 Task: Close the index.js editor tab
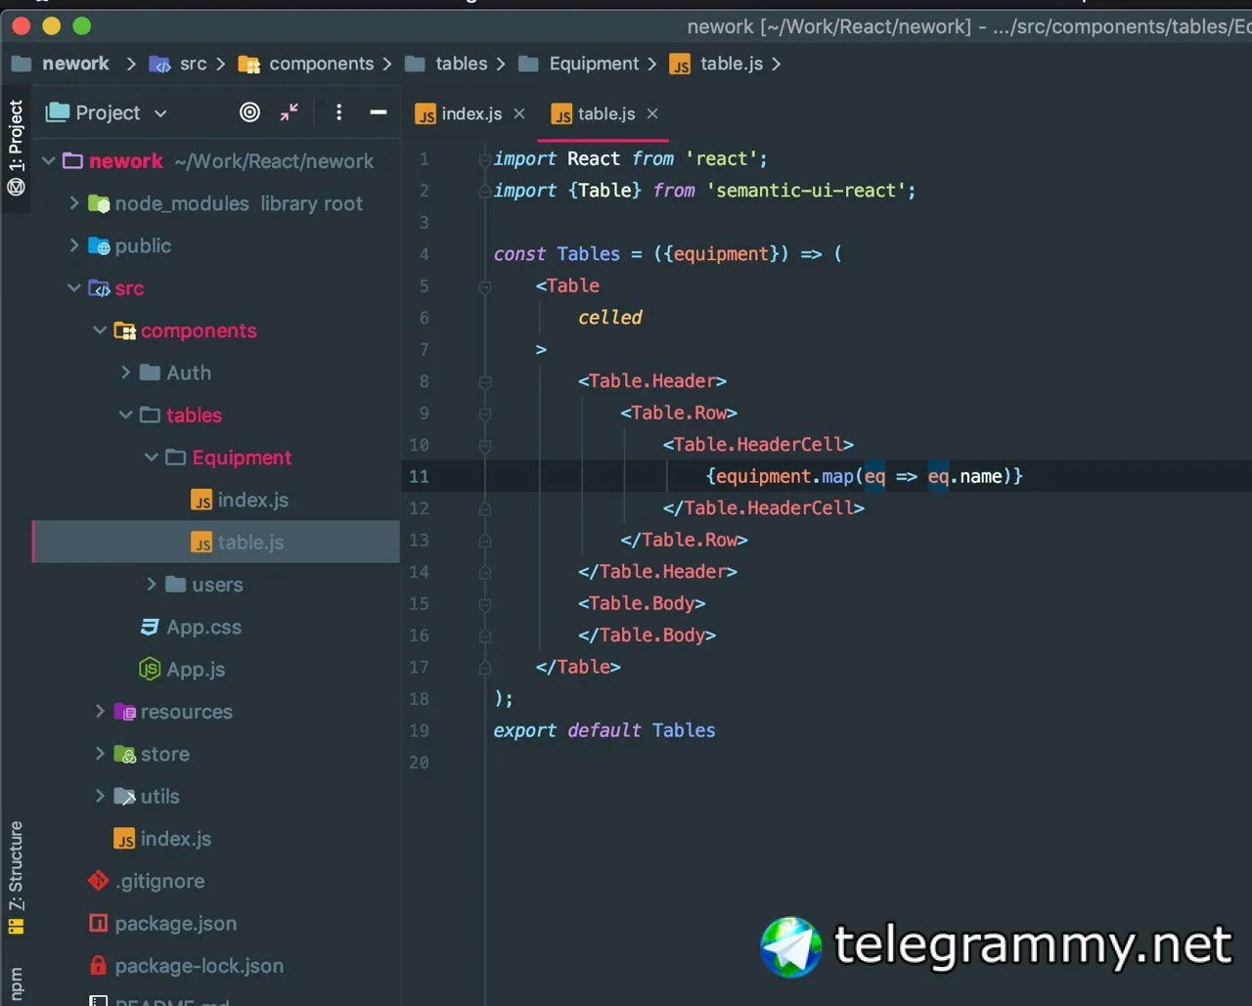(x=519, y=113)
